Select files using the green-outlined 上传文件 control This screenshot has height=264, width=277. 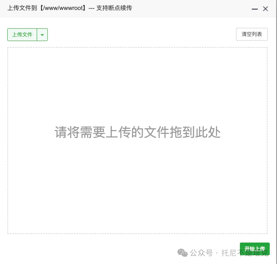click(22, 35)
